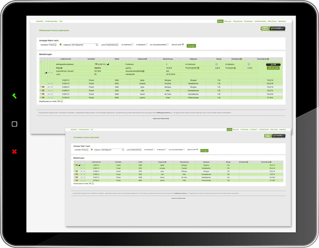
Task: Click the flag icon in row 61706-01 of the upper window
Action: (43, 98)
